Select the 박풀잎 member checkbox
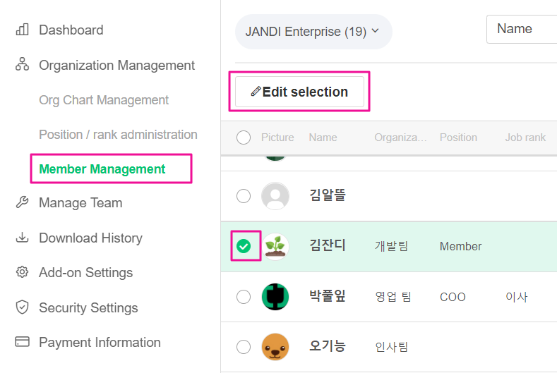The width and height of the screenshot is (557, 373). (x=244, y=297)
